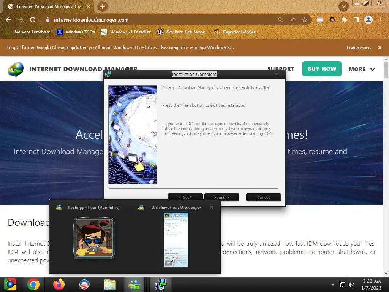Click the Windows Live Messenger taskbar icon

point(134,284)
